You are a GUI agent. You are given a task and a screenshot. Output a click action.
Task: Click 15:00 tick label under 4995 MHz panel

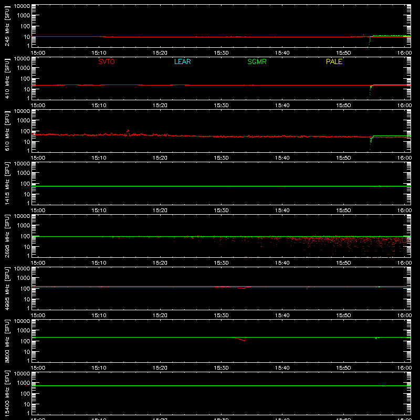[x=38, y=316]
